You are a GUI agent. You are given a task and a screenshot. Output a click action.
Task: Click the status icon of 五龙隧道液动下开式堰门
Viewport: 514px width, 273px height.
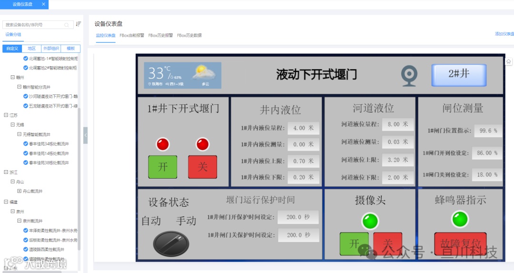[26, 106]
